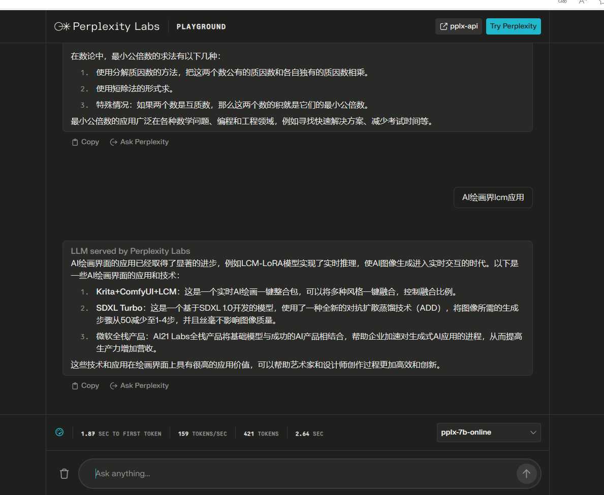
Task: Open the pplx-api external link
Action: point(458,26)
